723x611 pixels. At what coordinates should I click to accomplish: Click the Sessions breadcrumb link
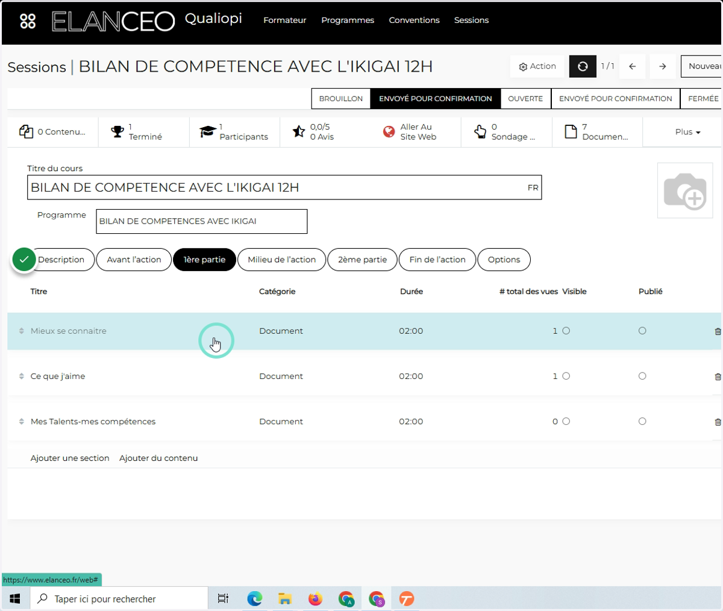[37, 67]
